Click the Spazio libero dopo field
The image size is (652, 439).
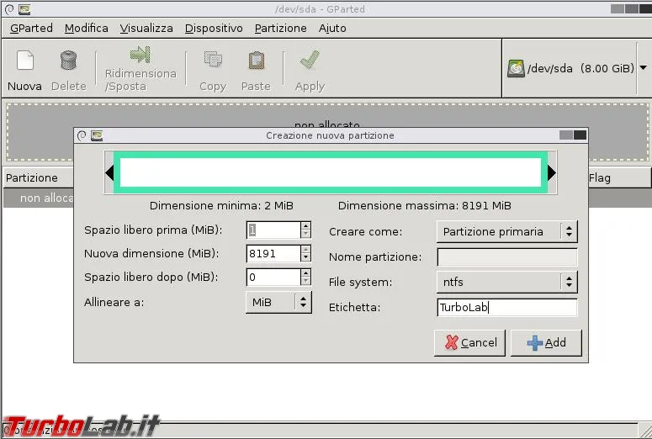(x=273, y=278)
